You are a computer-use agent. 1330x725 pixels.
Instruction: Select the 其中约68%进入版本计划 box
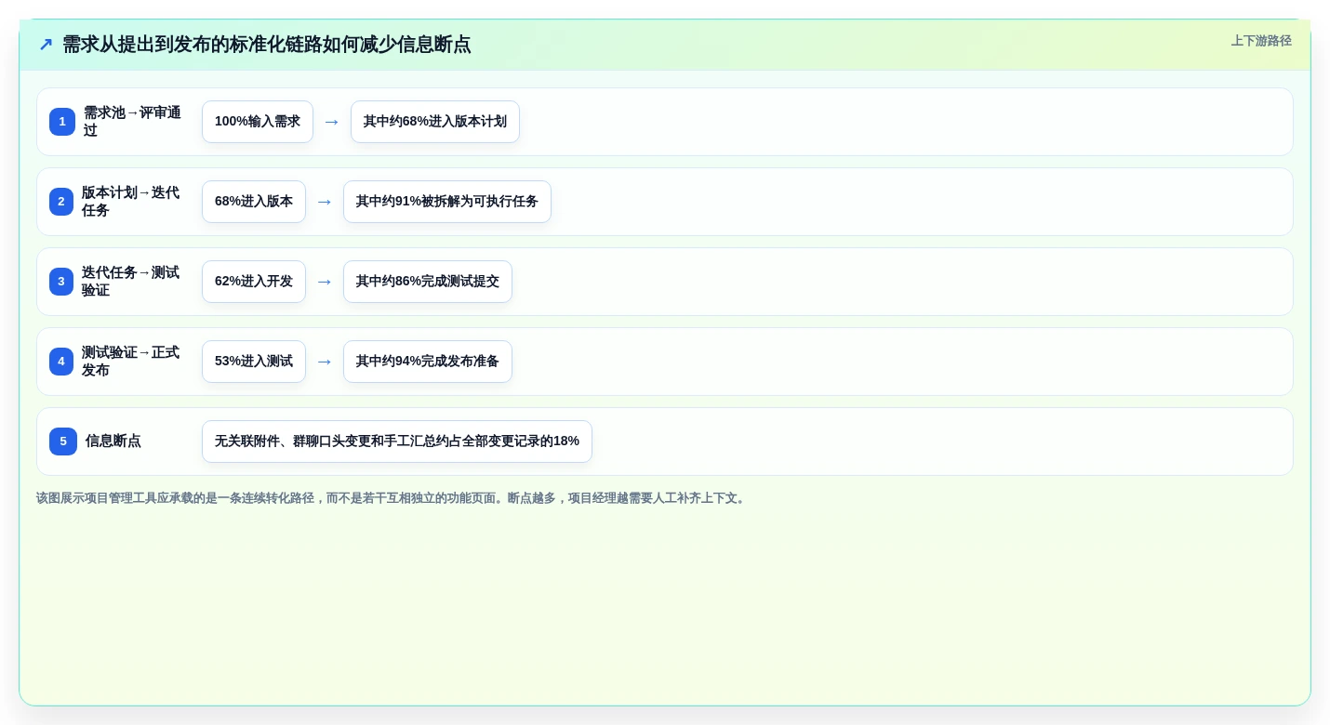(435, 122)
